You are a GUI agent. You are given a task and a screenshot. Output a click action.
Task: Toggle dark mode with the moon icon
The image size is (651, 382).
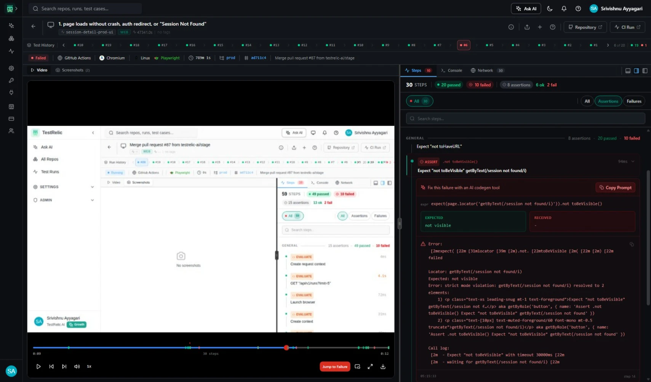tap(550, 8)
